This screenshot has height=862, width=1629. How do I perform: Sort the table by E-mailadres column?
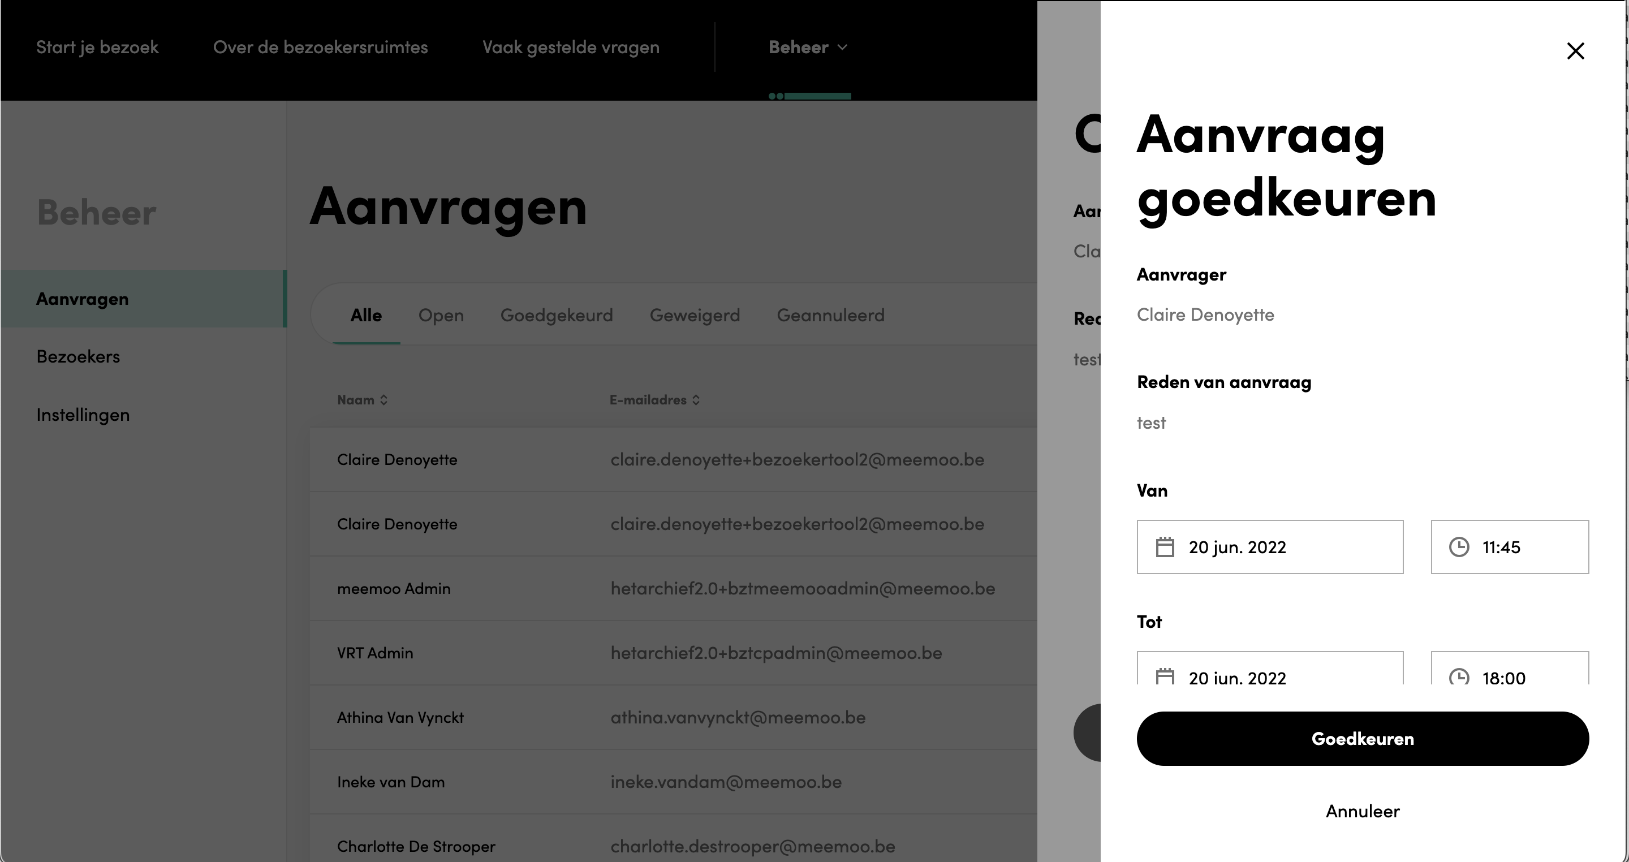(654, 400)
